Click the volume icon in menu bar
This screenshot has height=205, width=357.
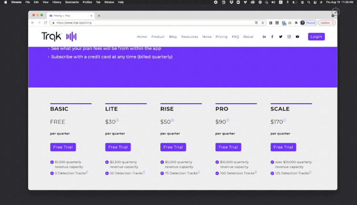point(273,2)
